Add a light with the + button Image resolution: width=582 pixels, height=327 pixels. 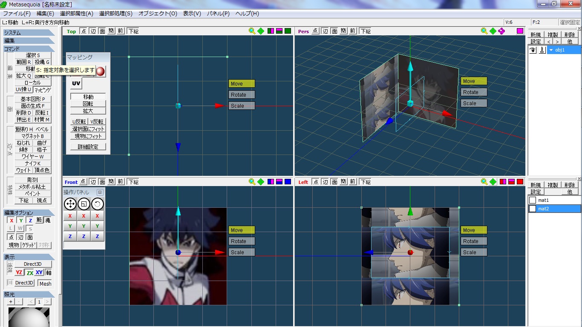[11, 302]
